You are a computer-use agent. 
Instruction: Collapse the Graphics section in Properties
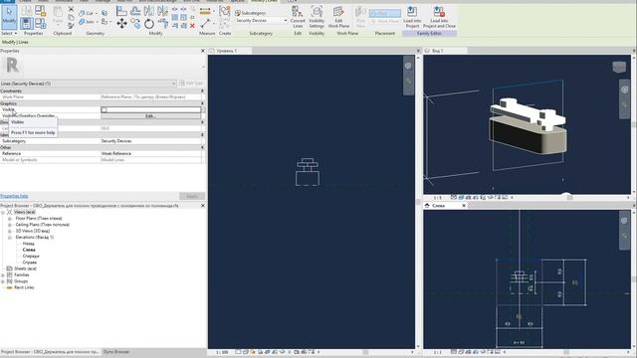(202, 103)
